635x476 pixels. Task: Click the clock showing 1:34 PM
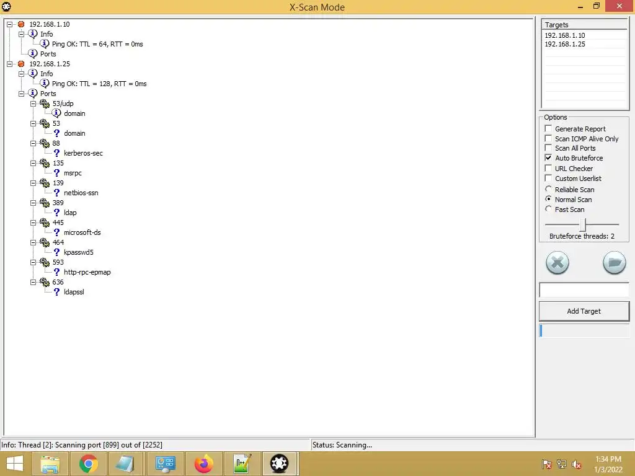[608, 459]
